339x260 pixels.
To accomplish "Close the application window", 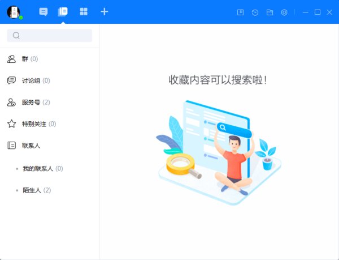I will pyautogui.click(x=329, y=12).
